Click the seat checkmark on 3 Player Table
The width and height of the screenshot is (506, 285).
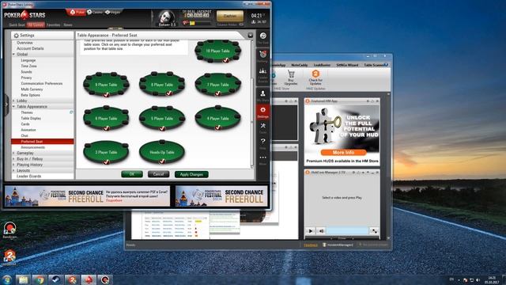107,161
